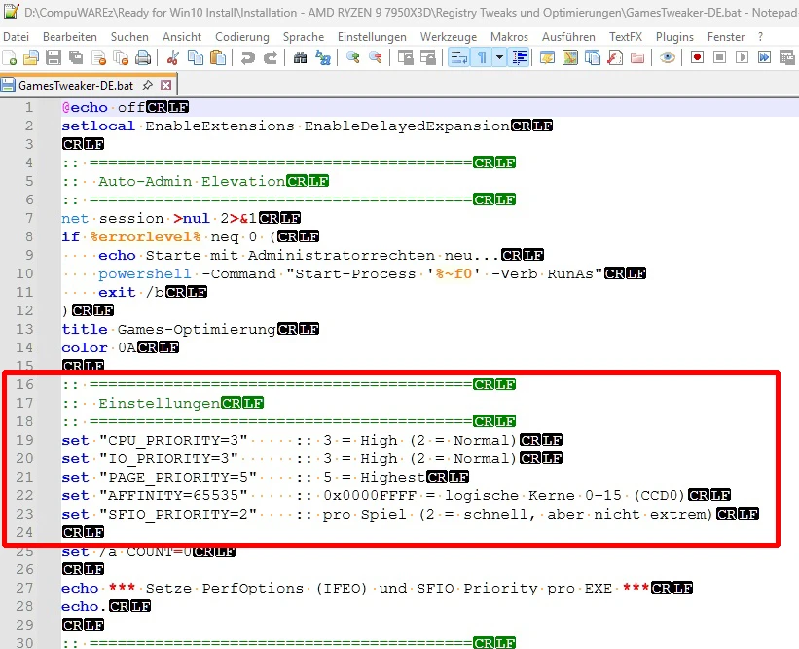Toggle display of all characters
Image resolution: width=799 pixels, height=649 pixels.
click(x=483, y=57)
